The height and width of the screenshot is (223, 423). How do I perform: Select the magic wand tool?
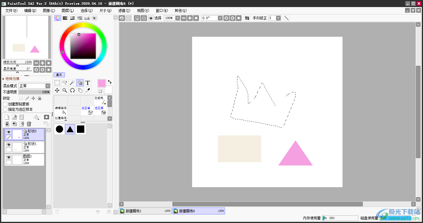click(72, 83)
